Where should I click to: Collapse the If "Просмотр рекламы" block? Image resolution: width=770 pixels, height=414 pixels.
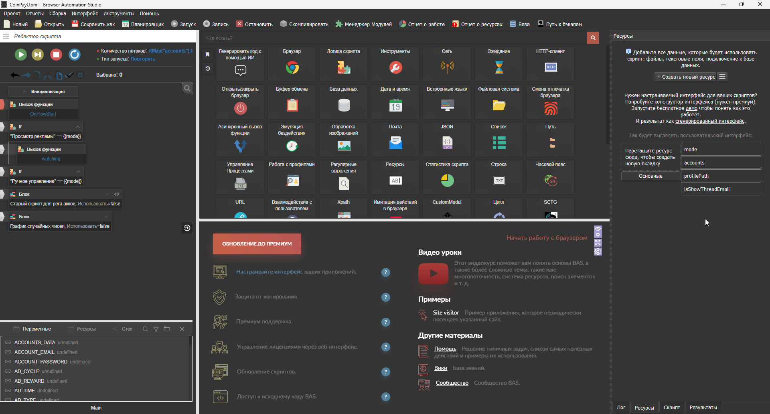[78, 127]
